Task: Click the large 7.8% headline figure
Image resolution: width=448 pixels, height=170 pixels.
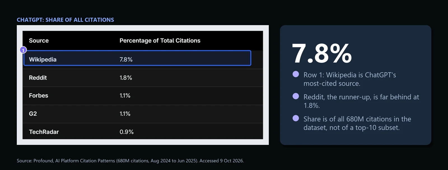Action: pos(322,53)
